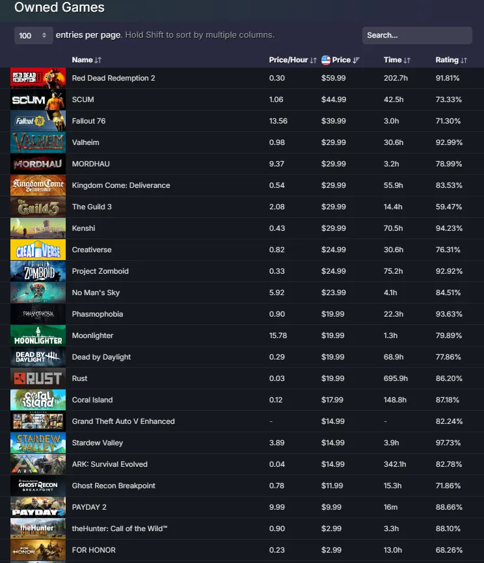Select The Guild 3 thumbnail image

[38, 207]
